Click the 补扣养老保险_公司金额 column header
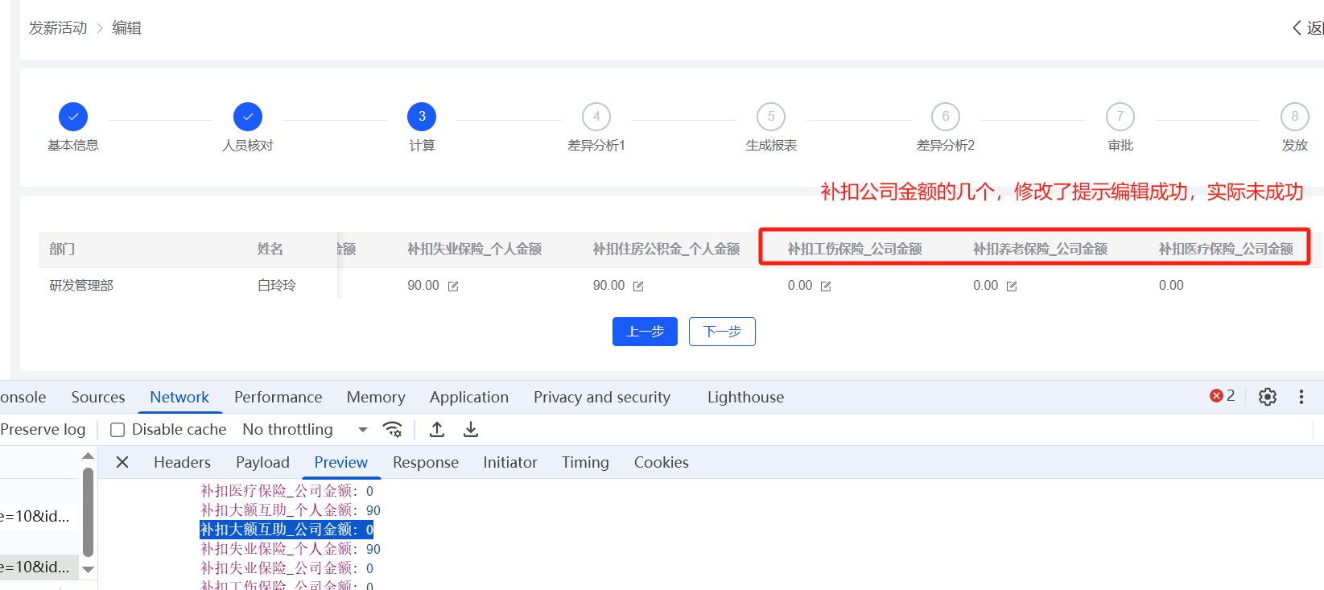 [1040, 250]
